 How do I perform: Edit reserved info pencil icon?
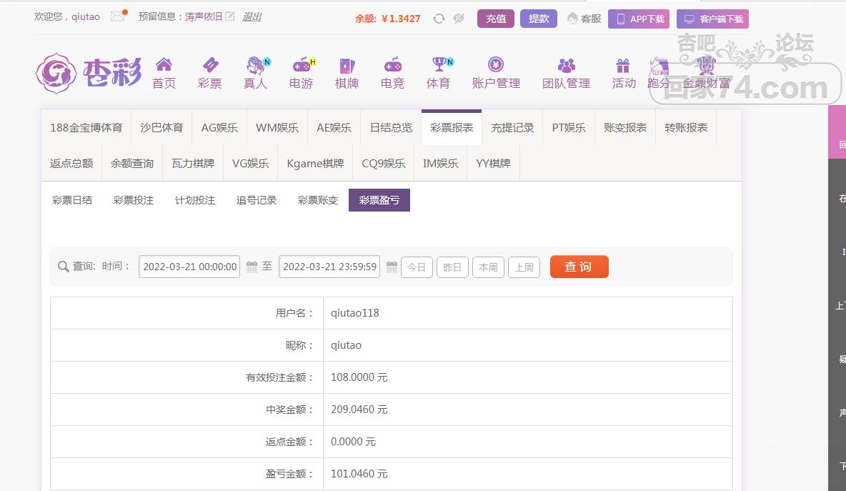[229, 16]
